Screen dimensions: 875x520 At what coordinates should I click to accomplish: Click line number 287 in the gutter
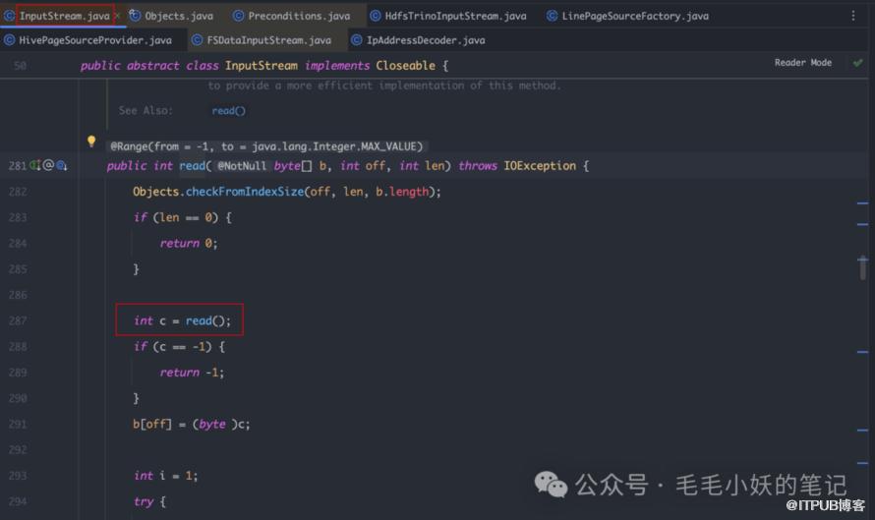point(18,321)
